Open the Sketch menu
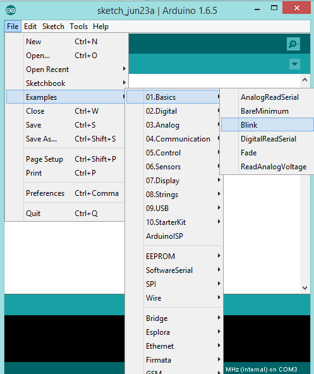 click(x=53, y=27)
